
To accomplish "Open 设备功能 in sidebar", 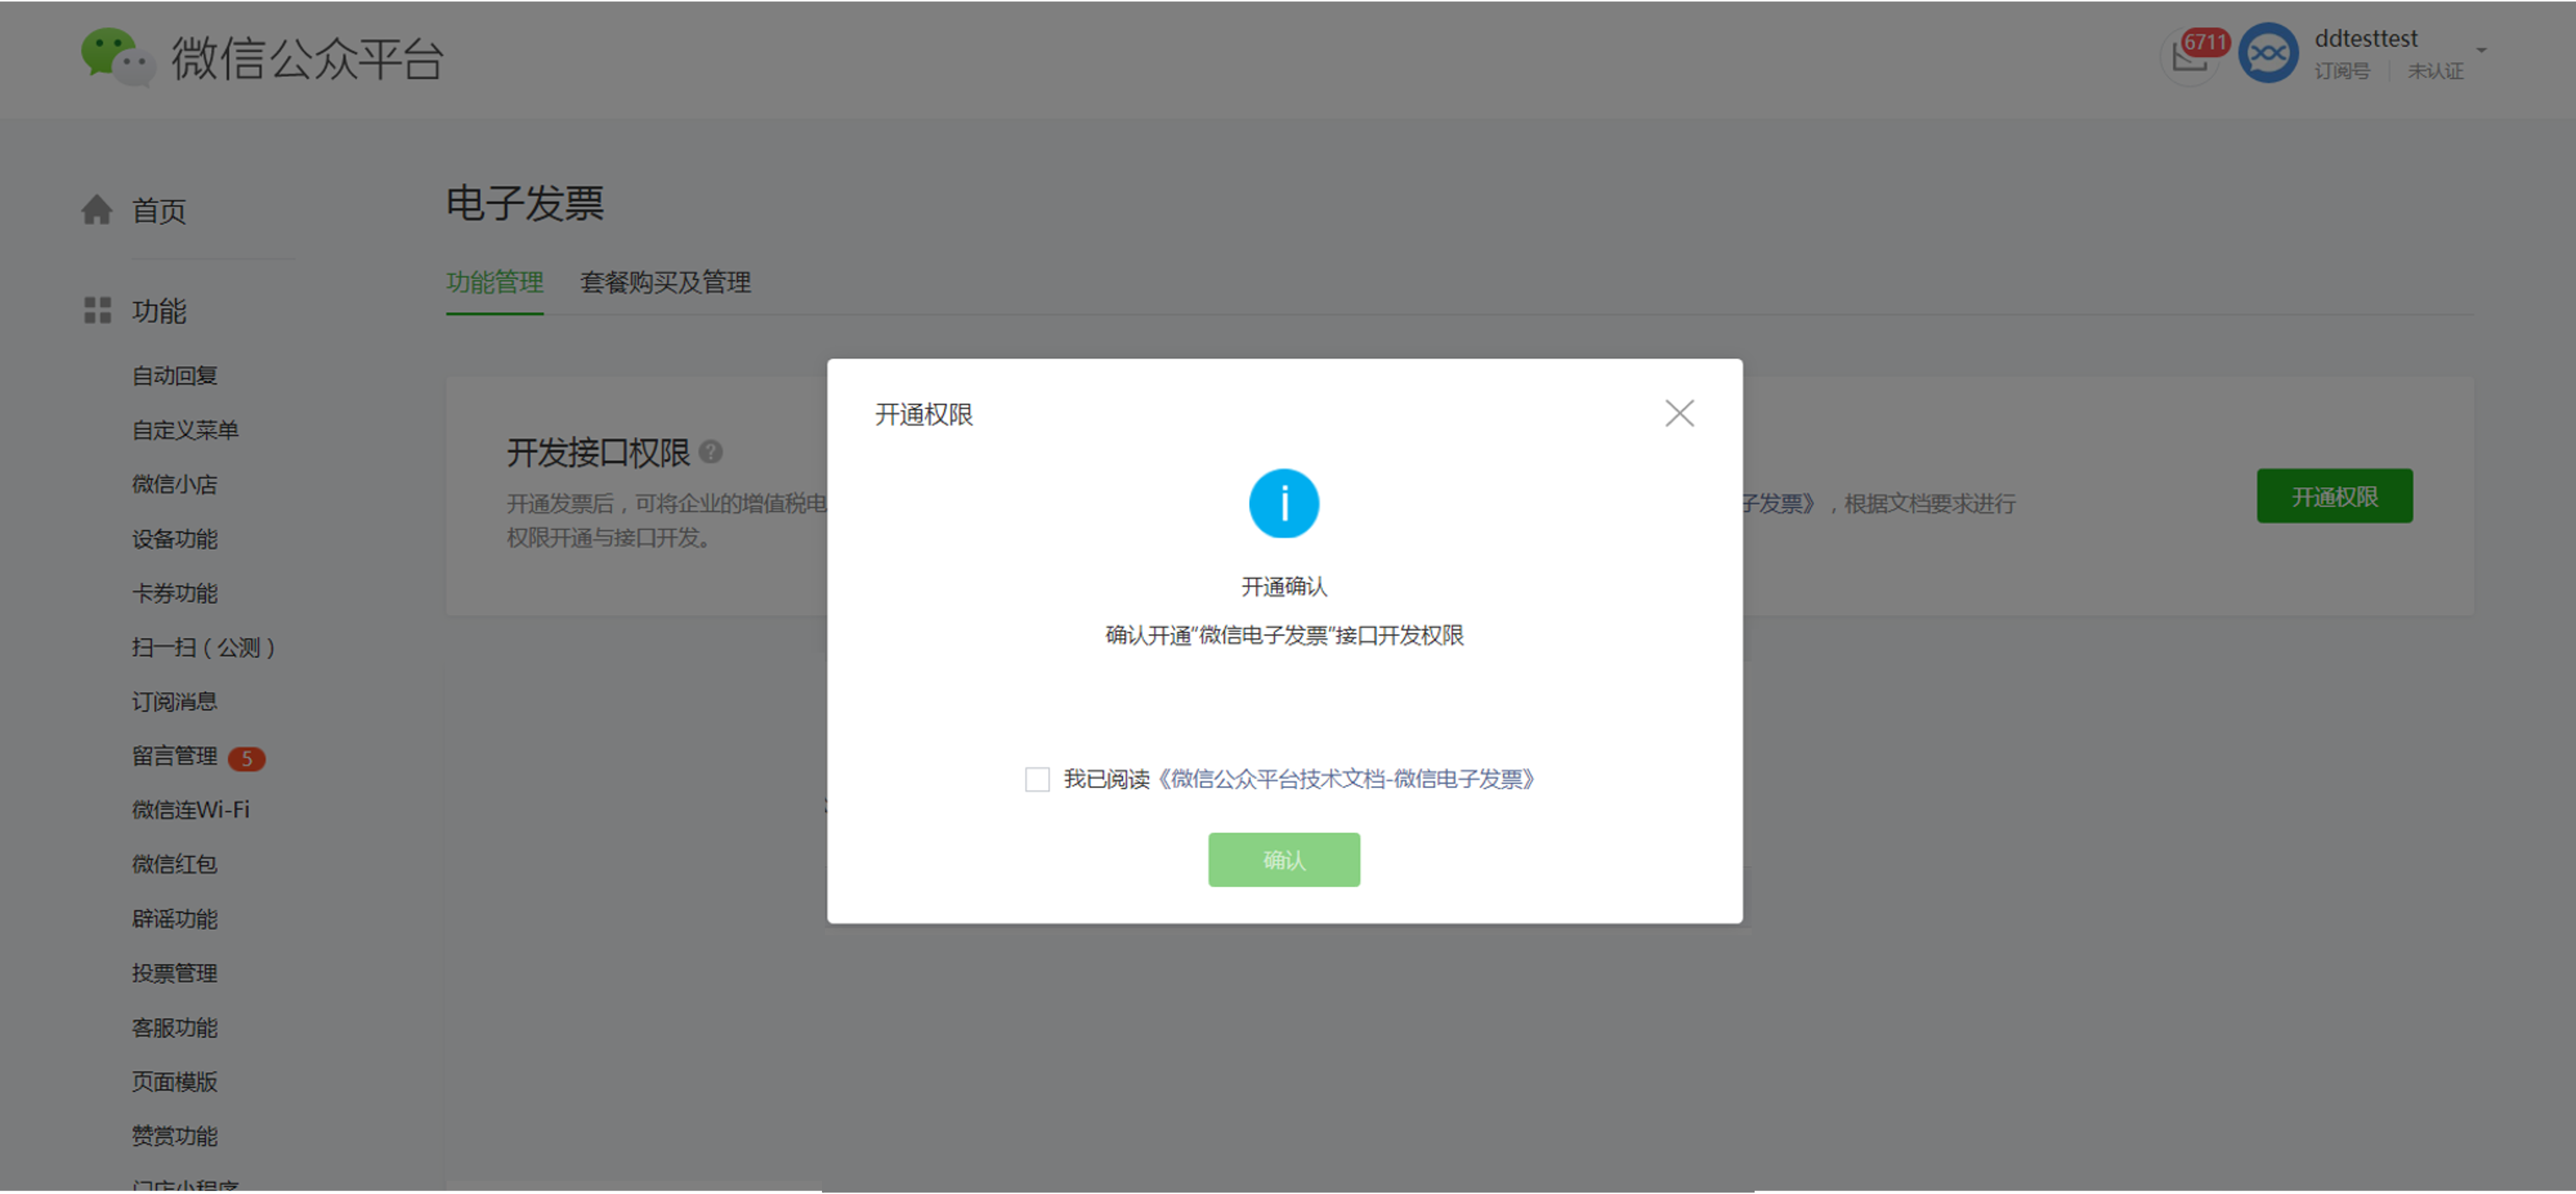I will [175, 539].
